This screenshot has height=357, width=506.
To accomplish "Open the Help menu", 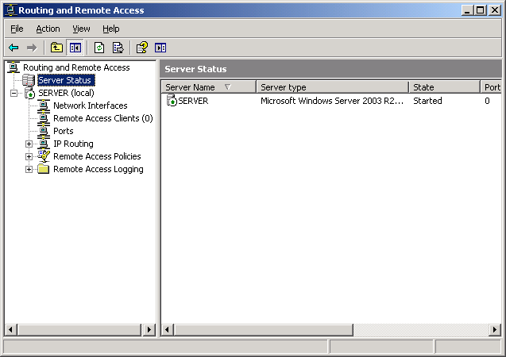I will (x=111, y=29).
